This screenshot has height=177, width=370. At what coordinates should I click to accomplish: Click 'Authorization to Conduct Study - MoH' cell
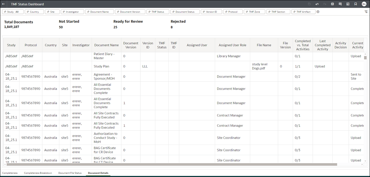[x=107, y=138]
